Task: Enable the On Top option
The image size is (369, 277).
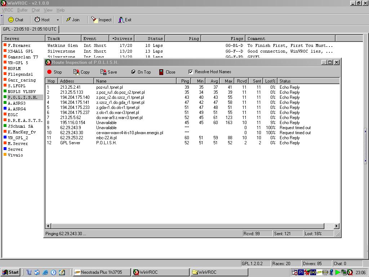Action: tap(141, 72)
